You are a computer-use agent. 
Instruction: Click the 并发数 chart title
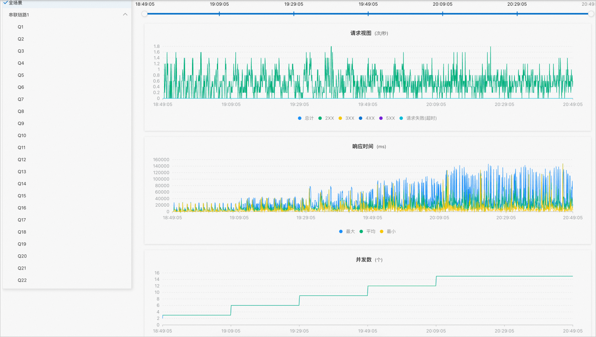(x=364, y=260)
